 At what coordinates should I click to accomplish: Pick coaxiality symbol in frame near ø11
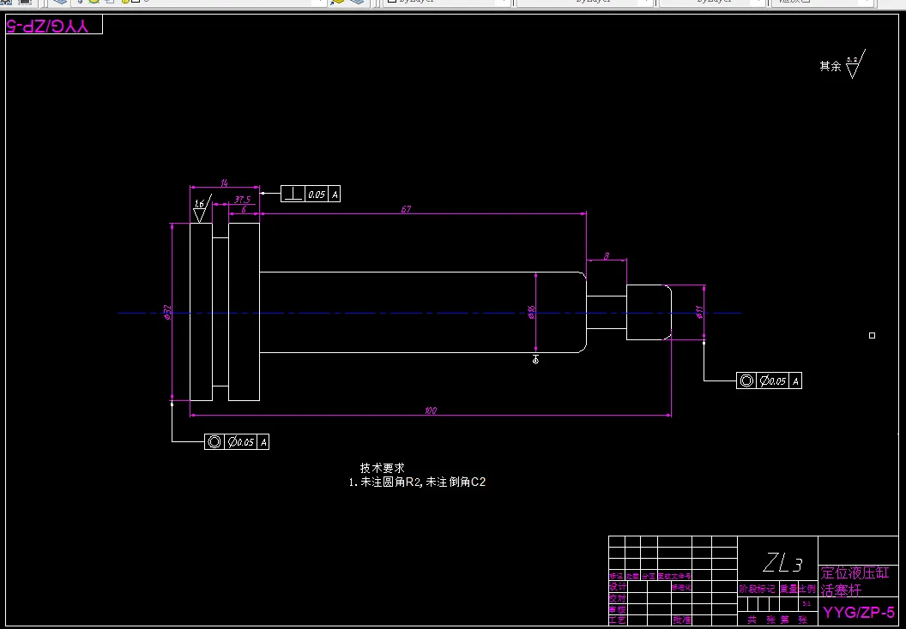coord(746,380)
